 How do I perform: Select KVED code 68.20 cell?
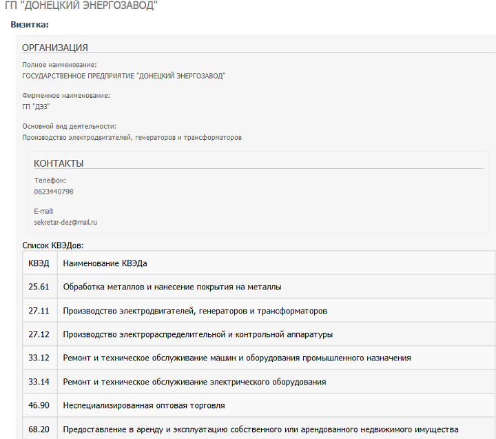40,429
